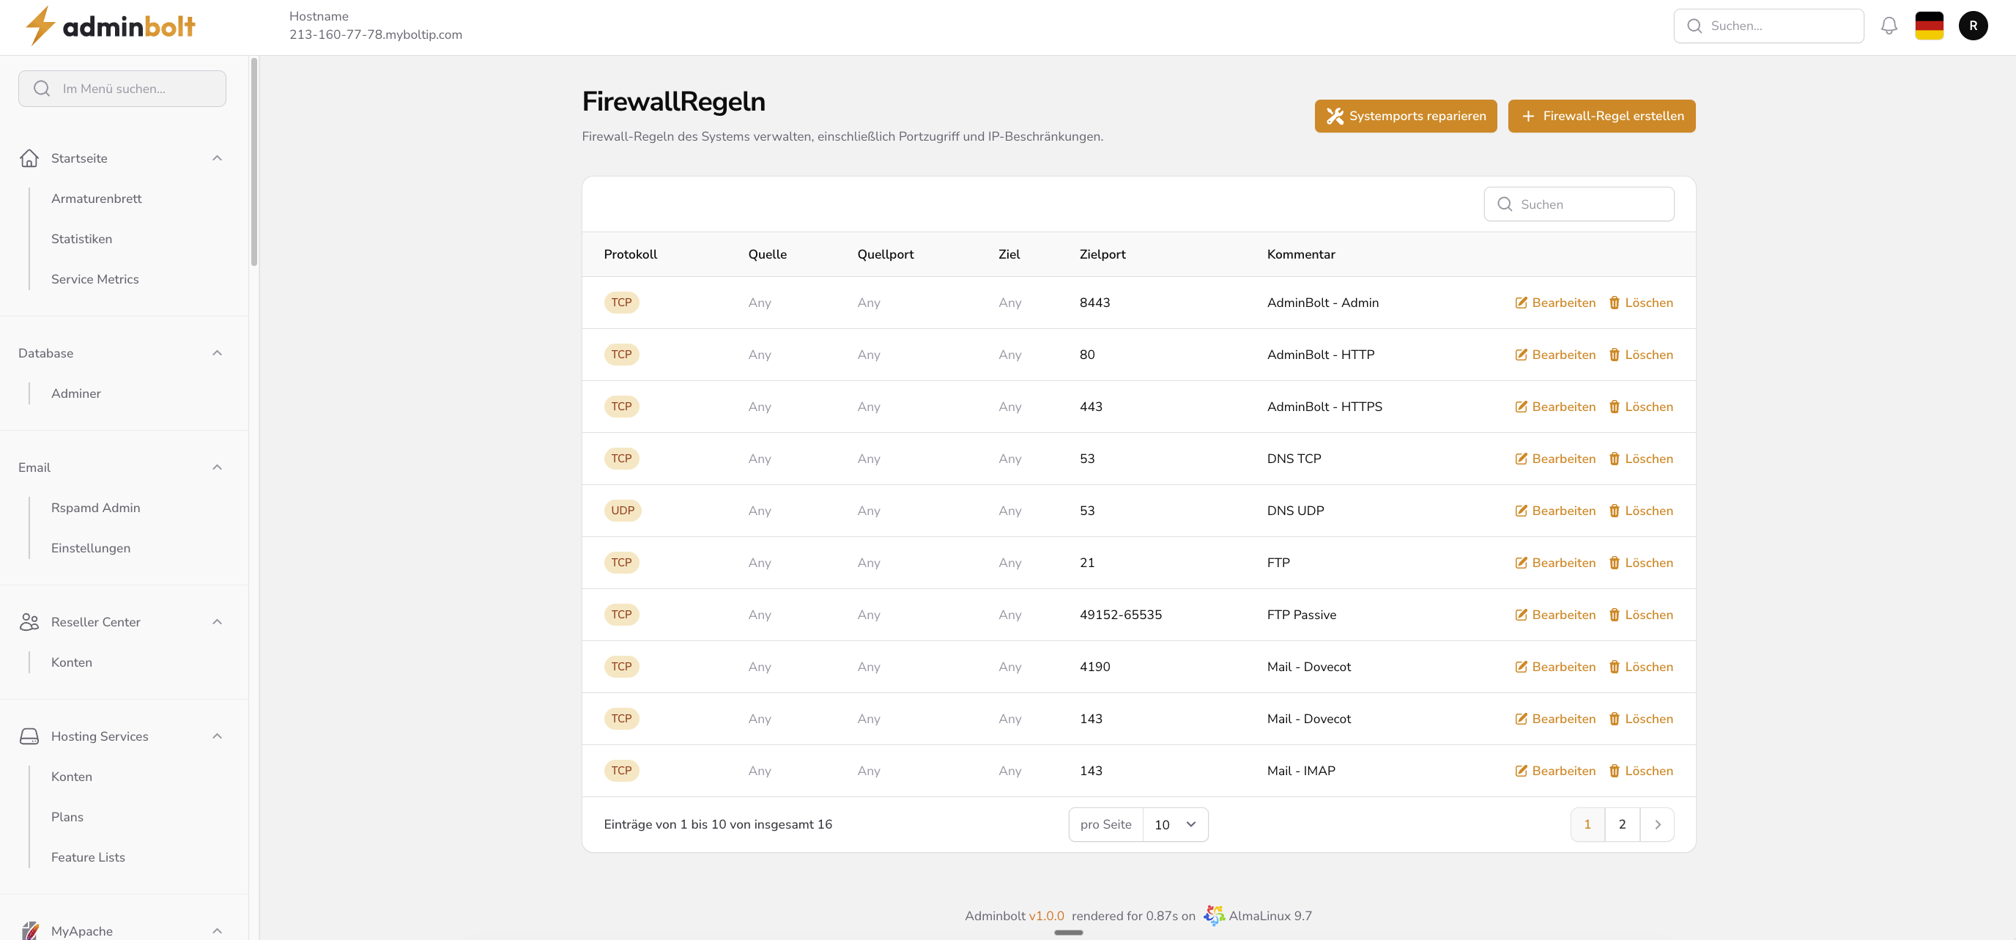Image resolution: width=2016 pixels, height=940 pixels.
Task: Go to pagination page 2
Action: click(1622, 825)
